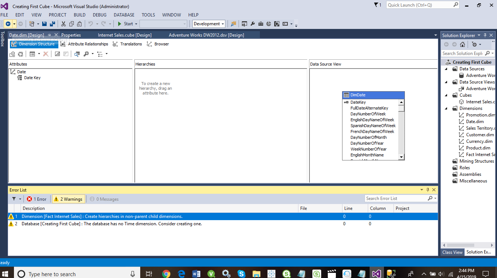The height and width of the screenshot is (278, 497).
Task: Click the toolbox briefcase icon in main toolbar
Action: [x=261, y=24]
